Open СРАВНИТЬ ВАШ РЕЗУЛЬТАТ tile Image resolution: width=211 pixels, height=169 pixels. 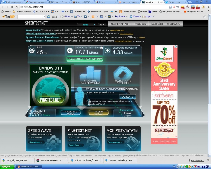pos(90,75)
